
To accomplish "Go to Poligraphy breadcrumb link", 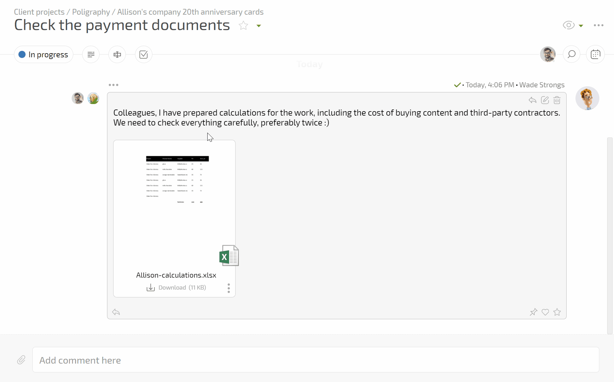I will click(x=91, y=12).
